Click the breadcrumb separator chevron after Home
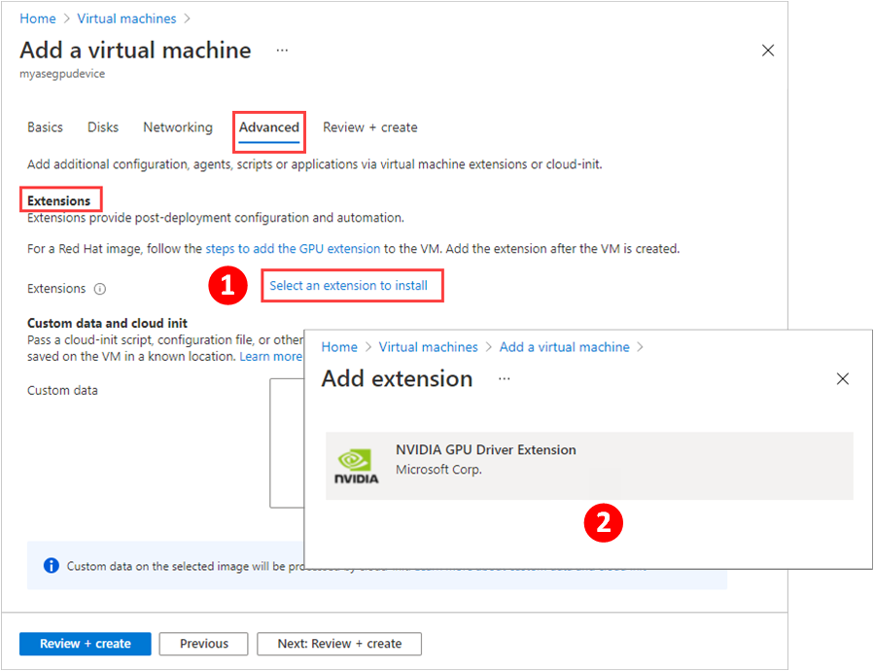 65,18
